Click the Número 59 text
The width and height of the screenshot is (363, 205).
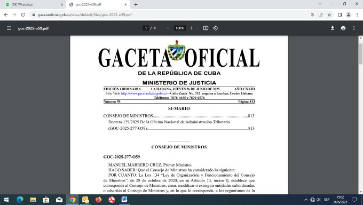coord(112,101)
